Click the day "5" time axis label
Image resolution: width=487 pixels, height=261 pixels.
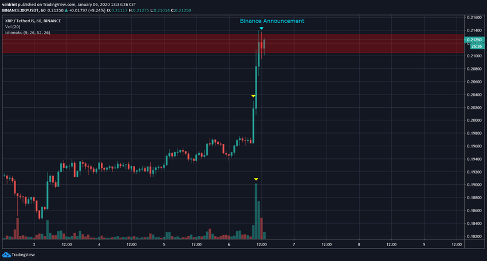(x=164, y=244)
